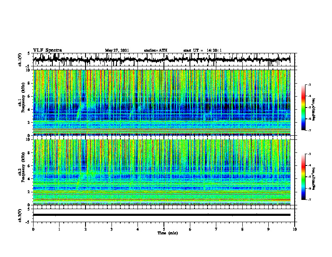Click time axis tick label '2'
This screenshot has width=332, height=257.
tap(86, 229)
